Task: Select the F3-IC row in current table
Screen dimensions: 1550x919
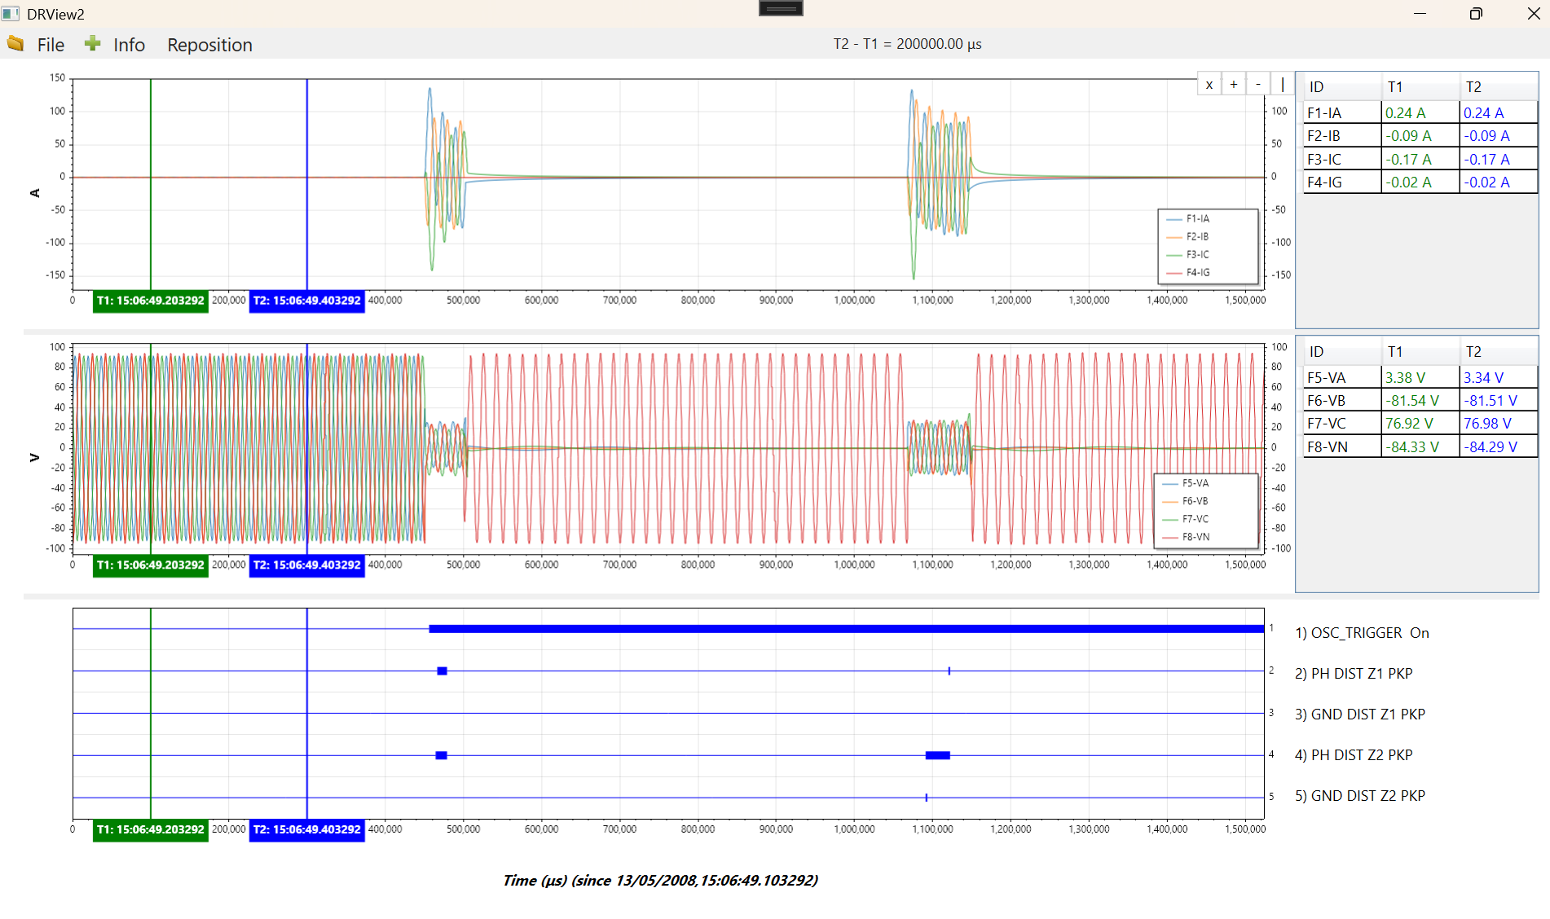Action: [1420, 160]
